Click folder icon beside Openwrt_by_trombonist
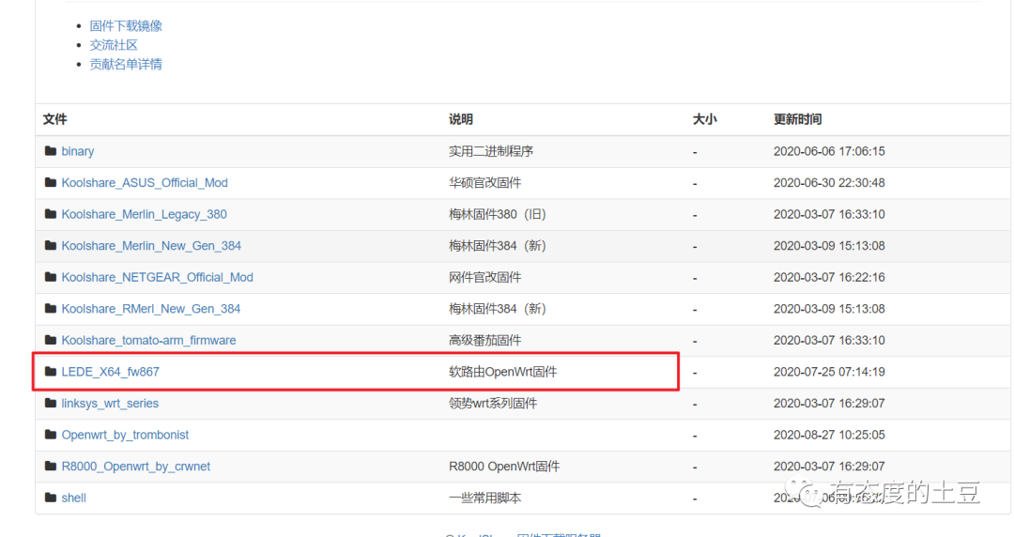The image size is (1014, 537). [51, 434]
